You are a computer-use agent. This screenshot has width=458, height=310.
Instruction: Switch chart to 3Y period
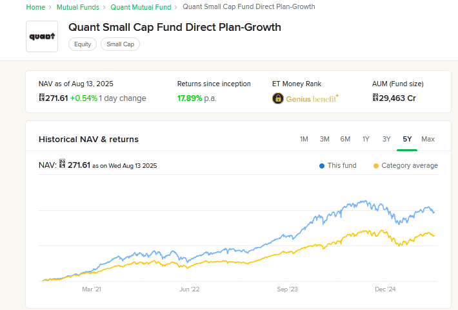click(386, 139)
